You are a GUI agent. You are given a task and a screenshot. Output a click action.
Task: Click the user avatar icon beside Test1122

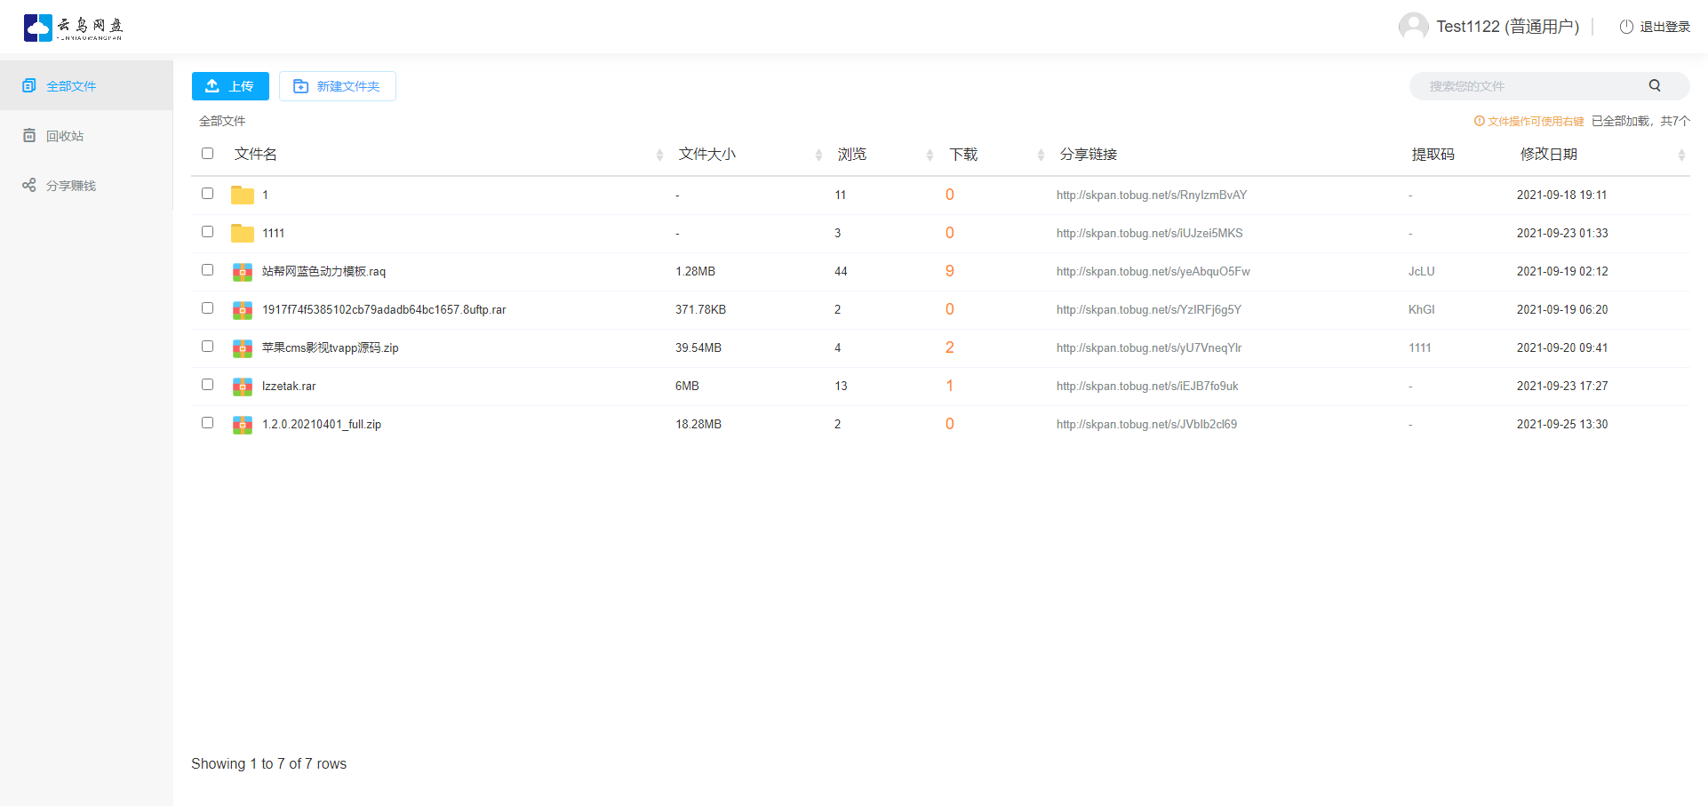pos(1413,27)
